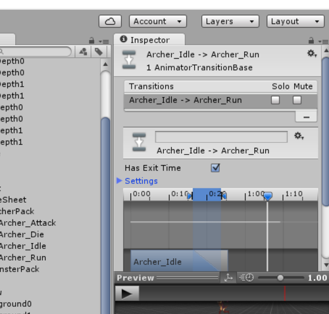Click the Transitions list header

(220, 86)
